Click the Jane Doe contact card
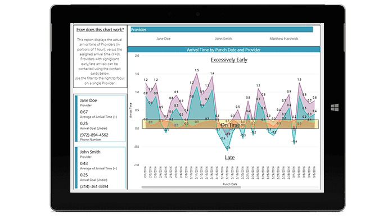Image resolution: width=388 pixels, height=219 pixels. coord(100,118)
